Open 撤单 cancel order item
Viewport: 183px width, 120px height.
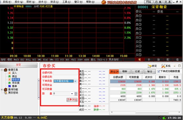pos(15,86)
